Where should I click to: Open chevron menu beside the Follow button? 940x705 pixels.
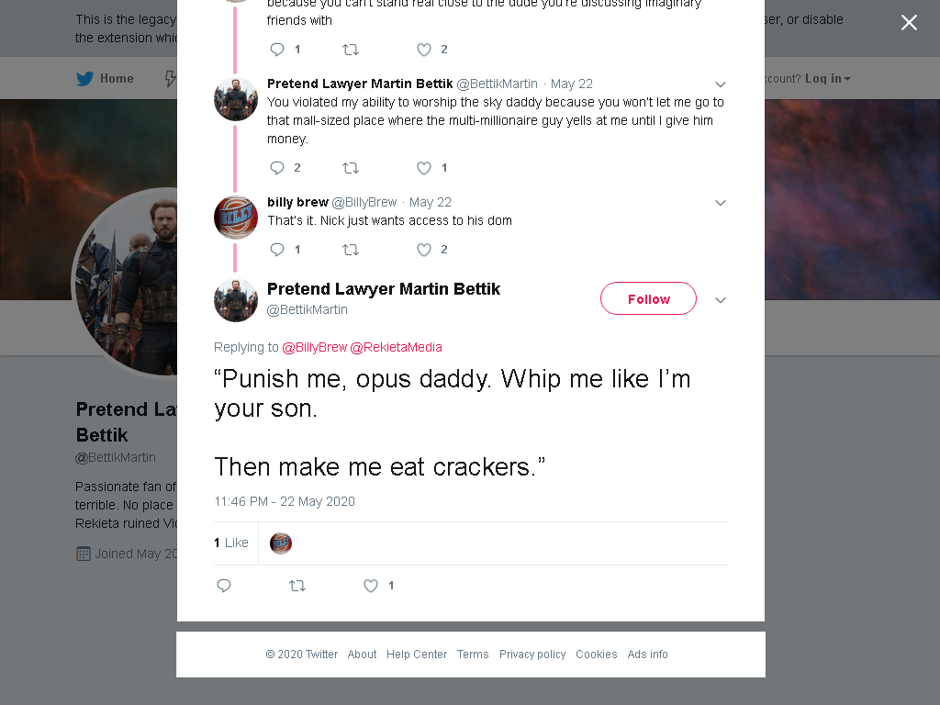(x=721, y=300)
